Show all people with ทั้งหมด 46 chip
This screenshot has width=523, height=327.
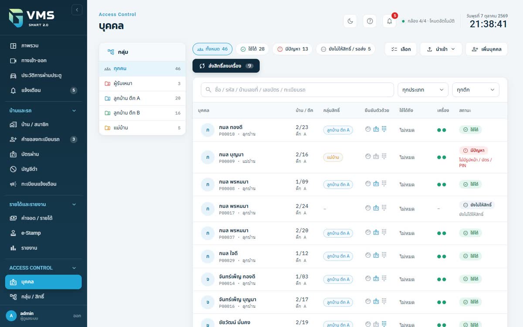[212, 49]
